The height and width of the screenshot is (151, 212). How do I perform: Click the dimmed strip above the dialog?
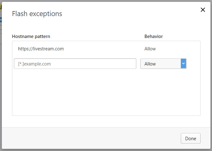pyautogui.click(x=106, y=1)
